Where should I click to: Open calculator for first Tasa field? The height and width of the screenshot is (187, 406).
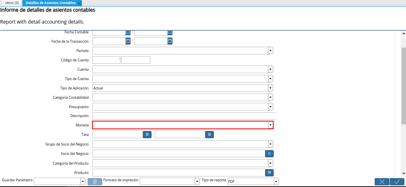147,135
